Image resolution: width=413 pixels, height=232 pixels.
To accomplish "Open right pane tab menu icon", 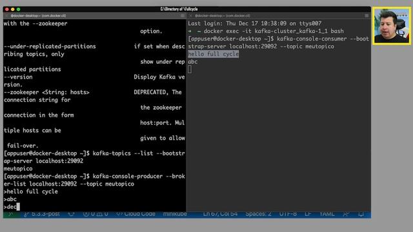I will [367, 15].
